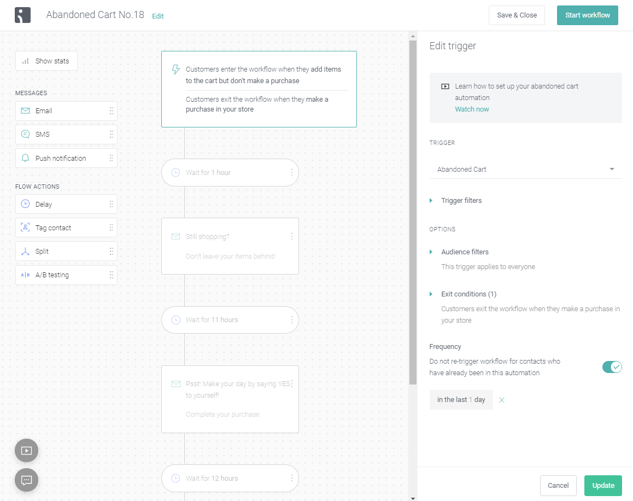The image size is (633, 501).
Task: Open the Abandoned Cart trigger dropdown
Action: coord(526,170)
